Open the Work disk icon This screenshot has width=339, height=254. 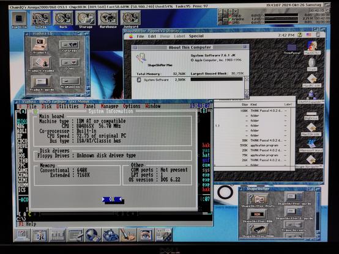click(63, 20)
